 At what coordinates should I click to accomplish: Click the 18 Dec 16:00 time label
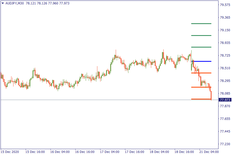tap(184, 152)
